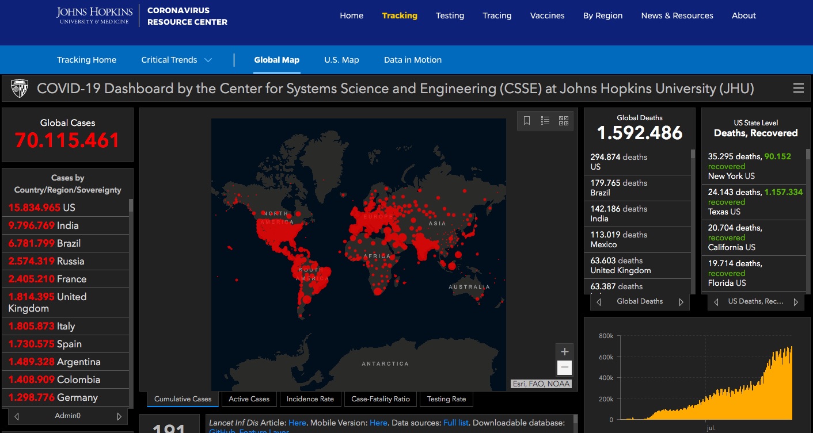Show the Testing Rate map layer

coord(446,399)
